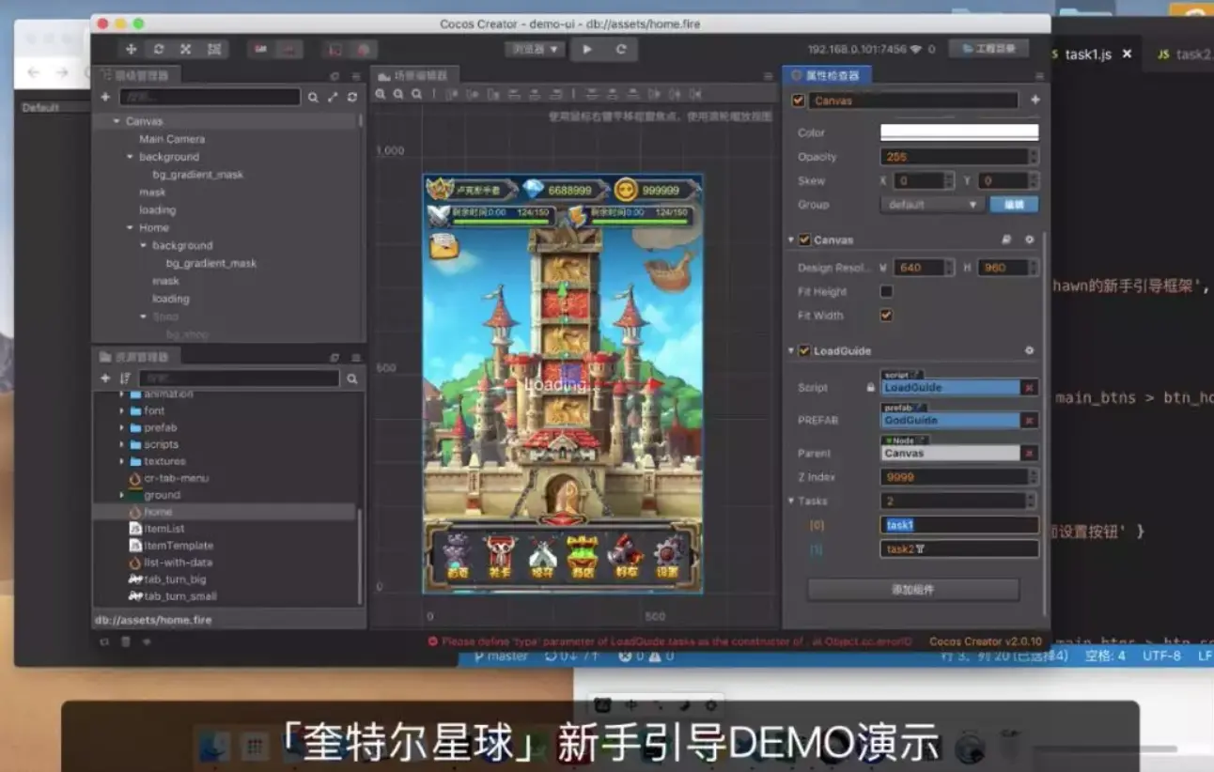This screenshot has width=1214, height=772.
Task: Click the assets search icon
Action: [x=352, y=378]
